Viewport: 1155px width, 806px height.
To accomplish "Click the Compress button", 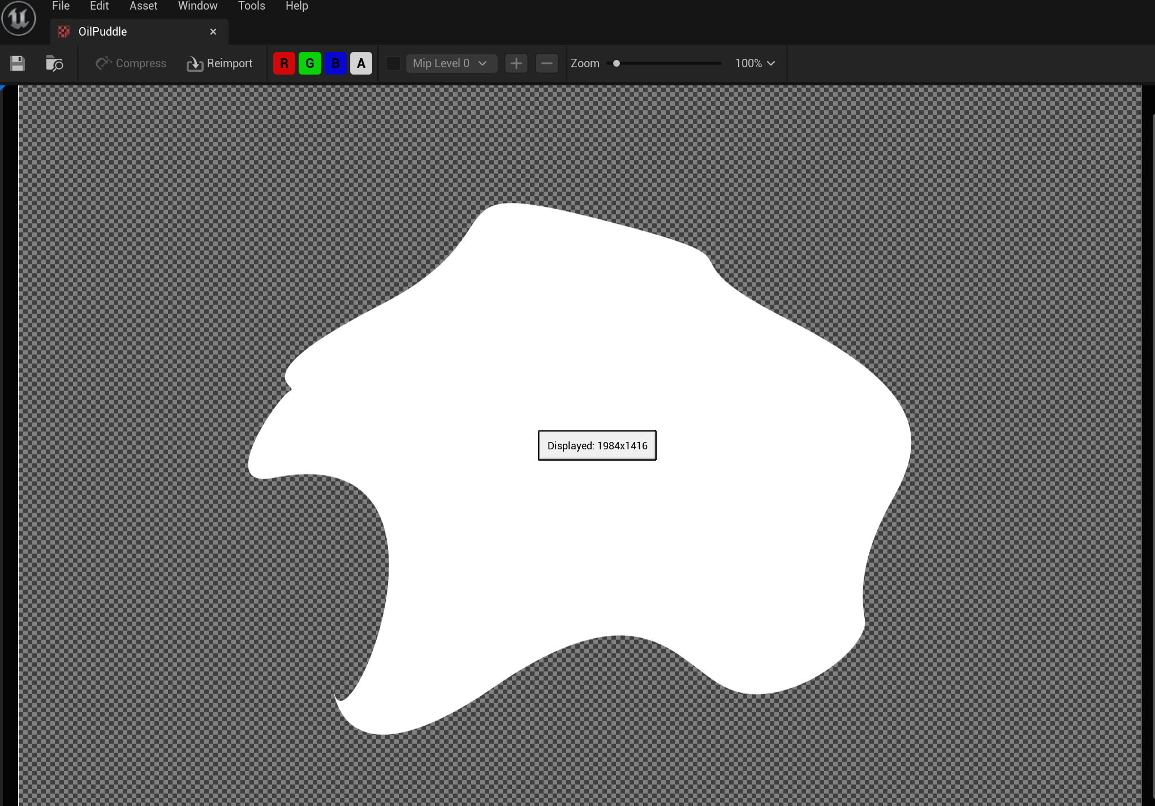I will tap(131, 63).
